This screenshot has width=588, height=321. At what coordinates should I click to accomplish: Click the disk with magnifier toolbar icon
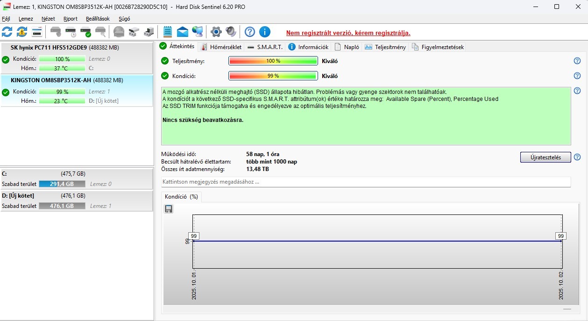pyautogui.click(x=100, y=32)
